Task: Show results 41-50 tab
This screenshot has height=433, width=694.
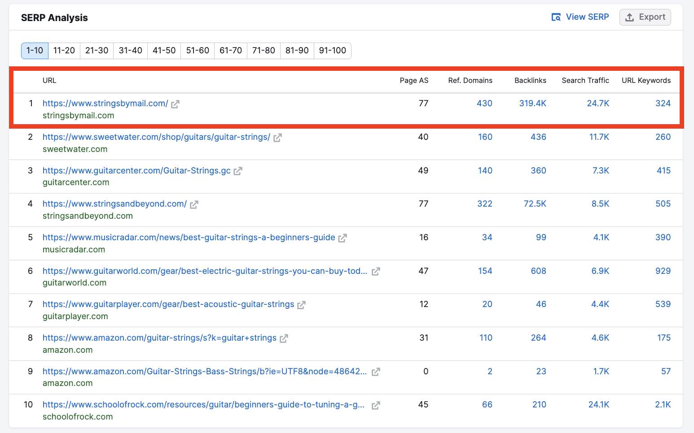Action: [x=164, y=51]
